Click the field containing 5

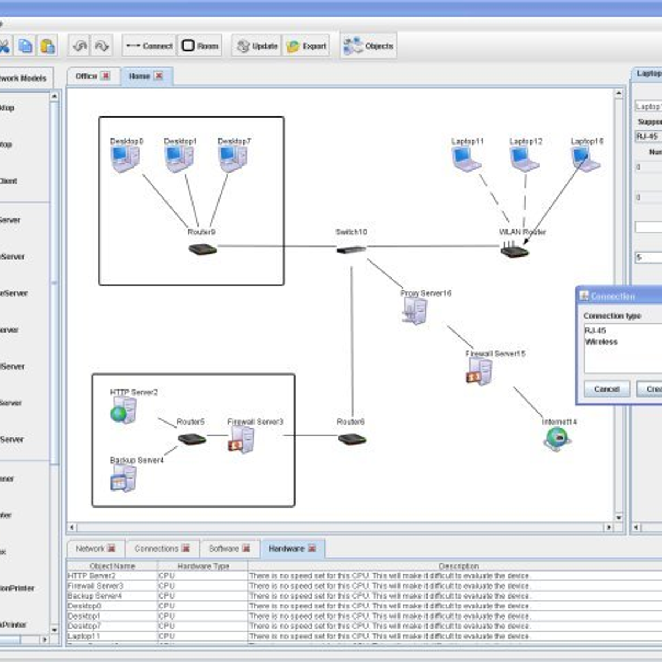(x=649, y=257)
